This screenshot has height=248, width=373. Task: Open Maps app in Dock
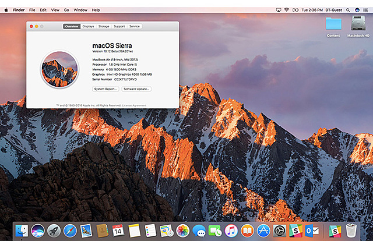click(167, 231)
